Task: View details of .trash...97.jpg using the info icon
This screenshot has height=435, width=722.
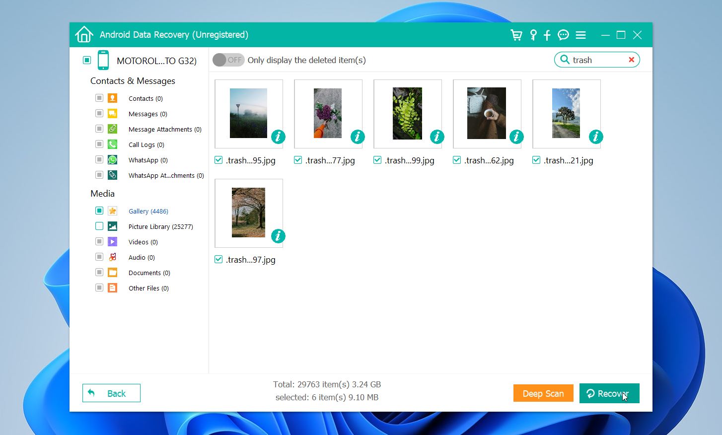Action: point(278,236)
